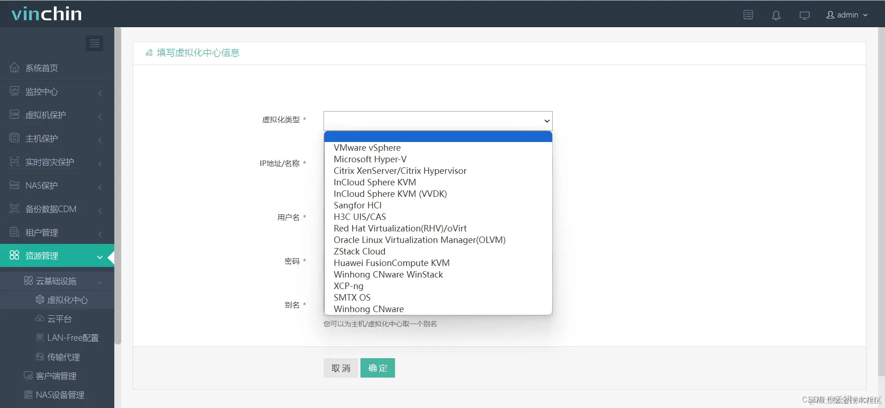The image size is (885, 408).
Task: Expand NAS保护 chevron
Action: point(100,187)
